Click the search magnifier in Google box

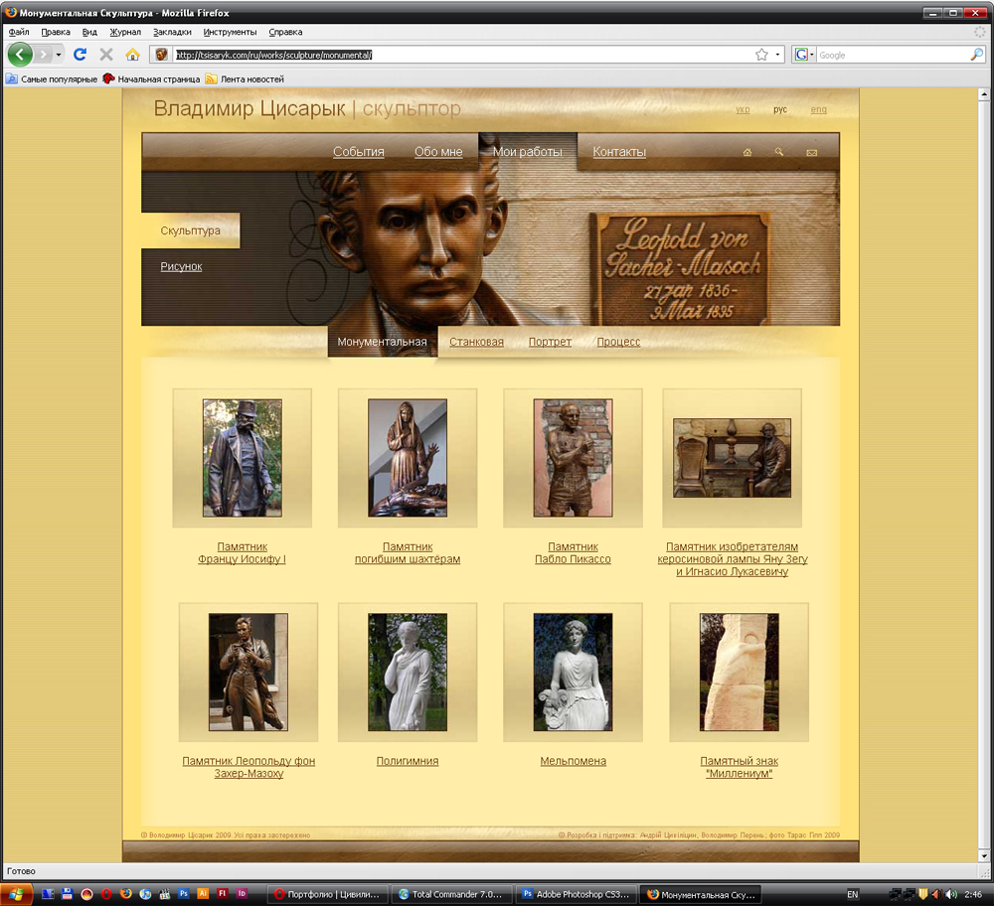click(977, 55)
